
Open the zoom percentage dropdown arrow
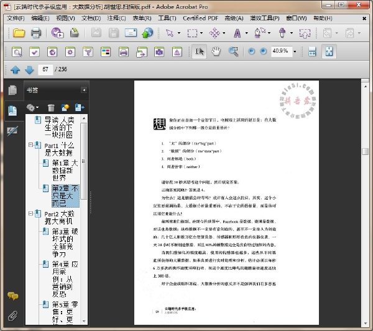[x=295, y=51]
